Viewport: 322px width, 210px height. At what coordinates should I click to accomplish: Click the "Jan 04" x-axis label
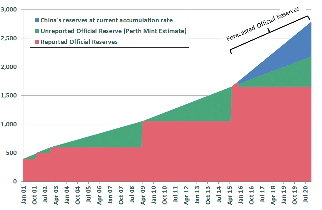pyautogui.click(x=67, y=195)
